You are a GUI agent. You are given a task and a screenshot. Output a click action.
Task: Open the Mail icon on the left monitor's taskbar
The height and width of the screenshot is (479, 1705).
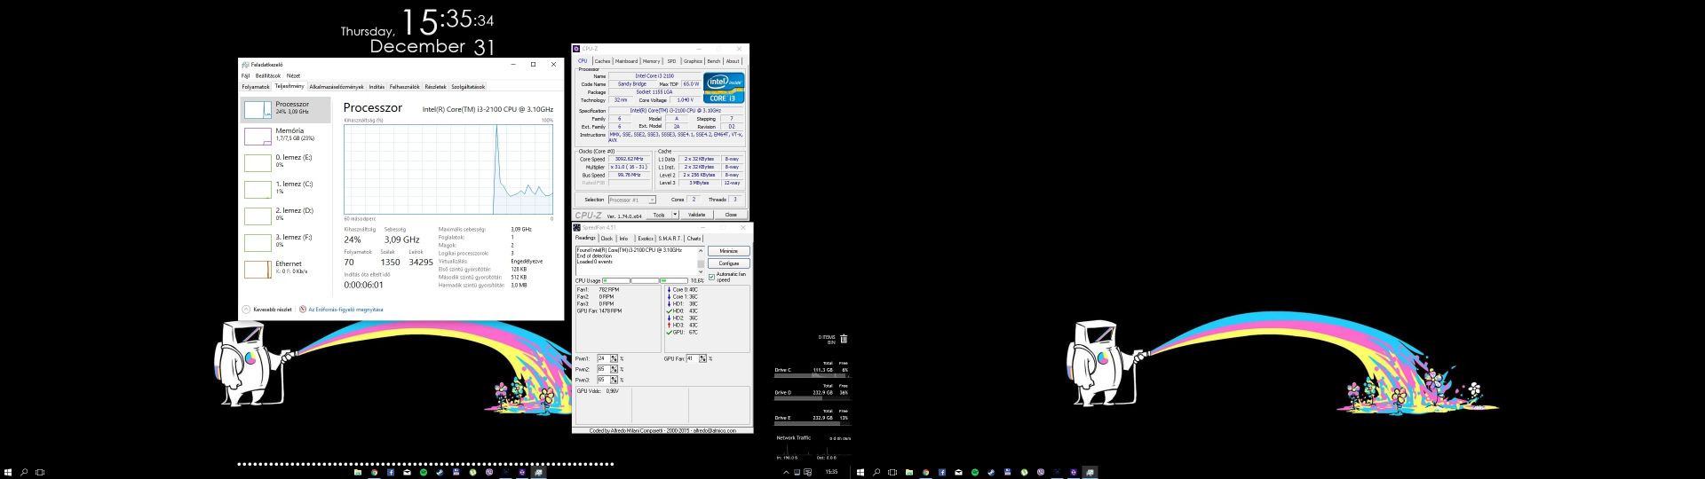407,472
